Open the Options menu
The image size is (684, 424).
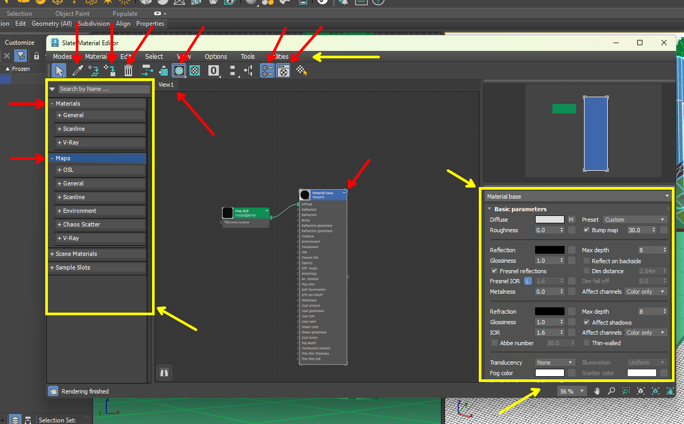(x=216, y=57)
